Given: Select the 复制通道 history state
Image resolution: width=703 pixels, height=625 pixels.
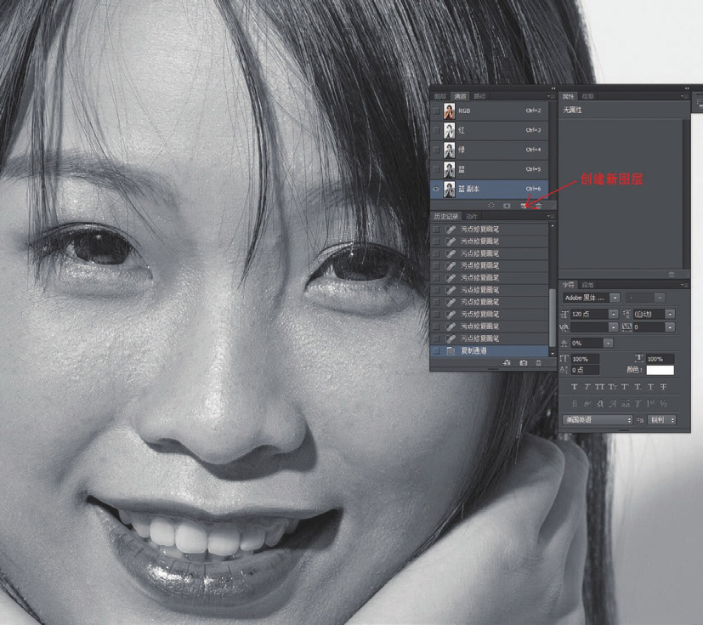Looking at the screenshot, I should click(x=476, y=350).
